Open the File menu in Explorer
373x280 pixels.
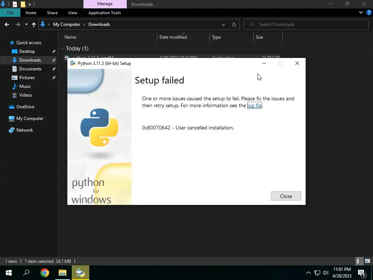pyautogui.click(x=10, y=13)
